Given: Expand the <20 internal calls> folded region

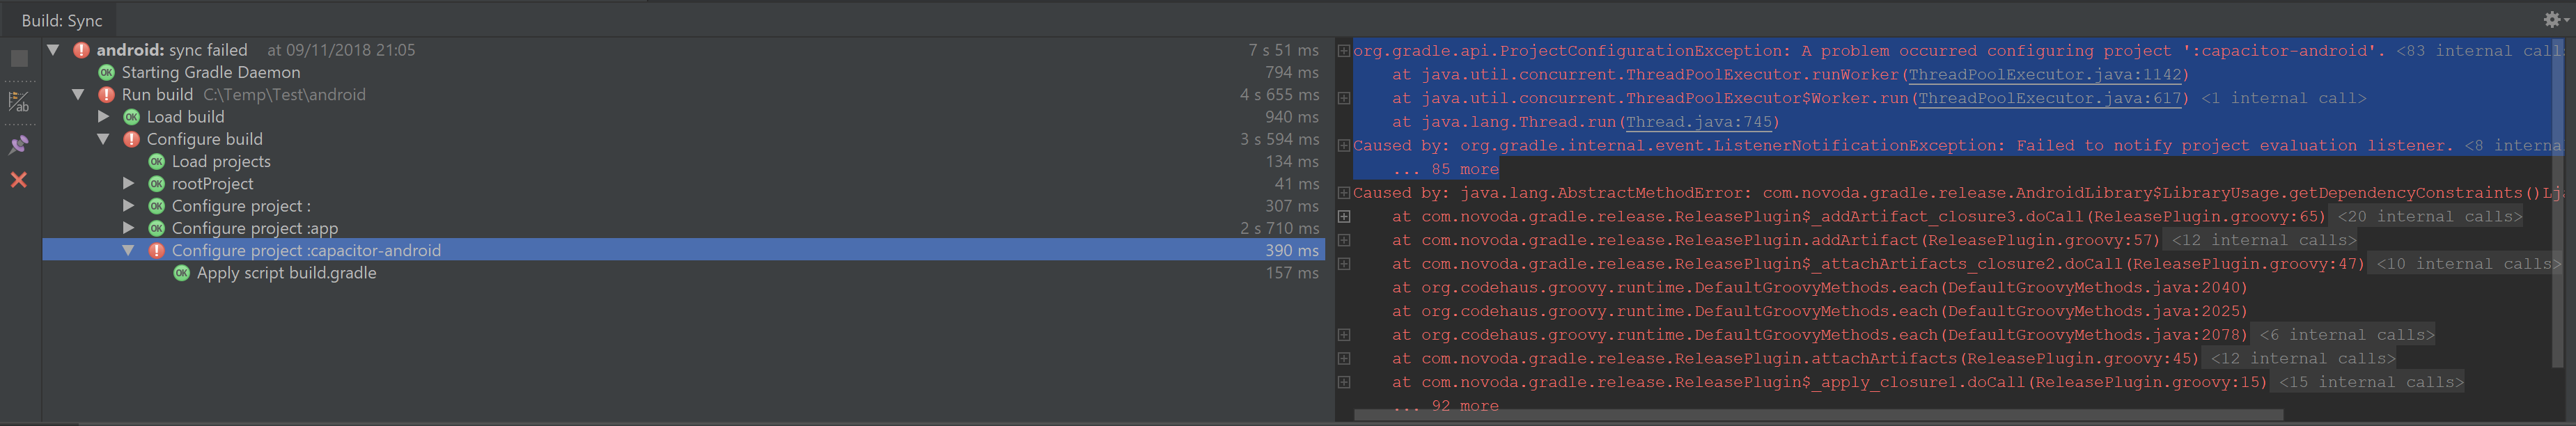Looking at the screenshot, I should pyautogui.click(x=2429, y=217).
